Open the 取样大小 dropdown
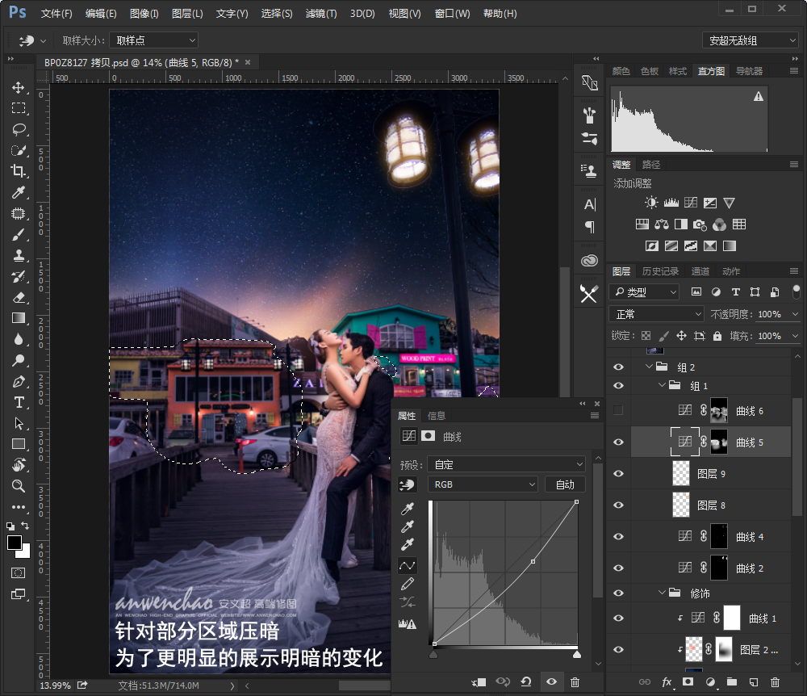807x696 pixels. [154, 40]
